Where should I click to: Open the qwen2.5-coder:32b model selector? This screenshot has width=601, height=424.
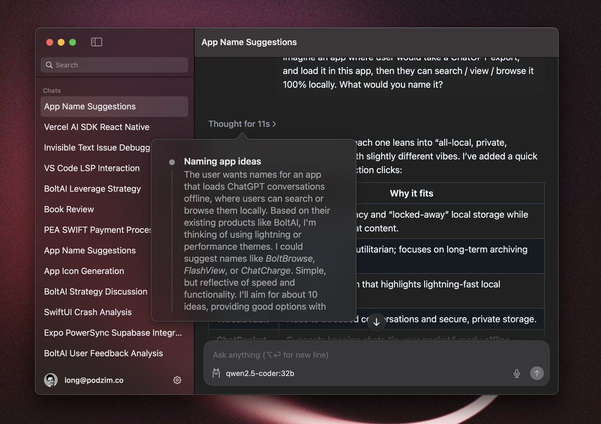[260, 373]
